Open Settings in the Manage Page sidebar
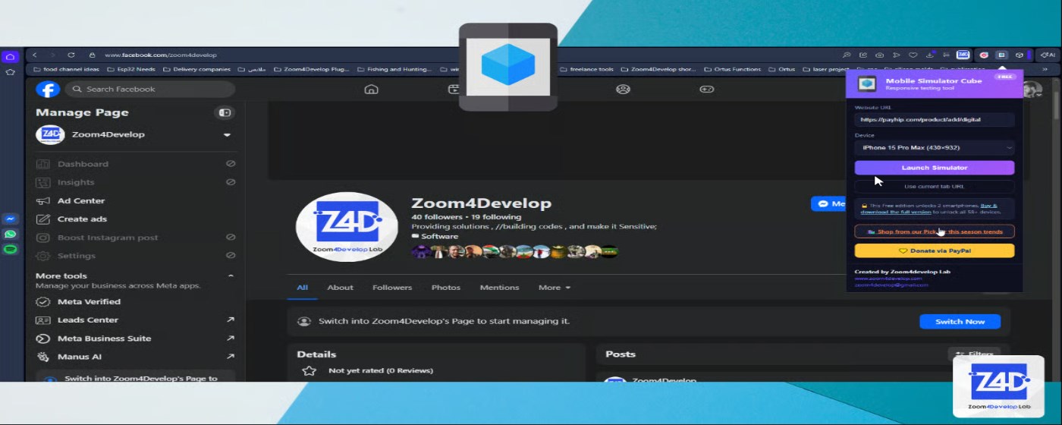This screenshot has height=425, width=1062. point(137,256)
